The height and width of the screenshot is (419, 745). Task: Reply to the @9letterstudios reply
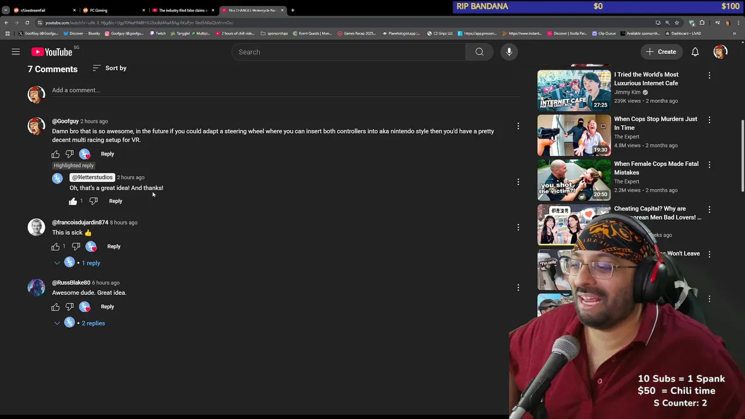point(115,201)
